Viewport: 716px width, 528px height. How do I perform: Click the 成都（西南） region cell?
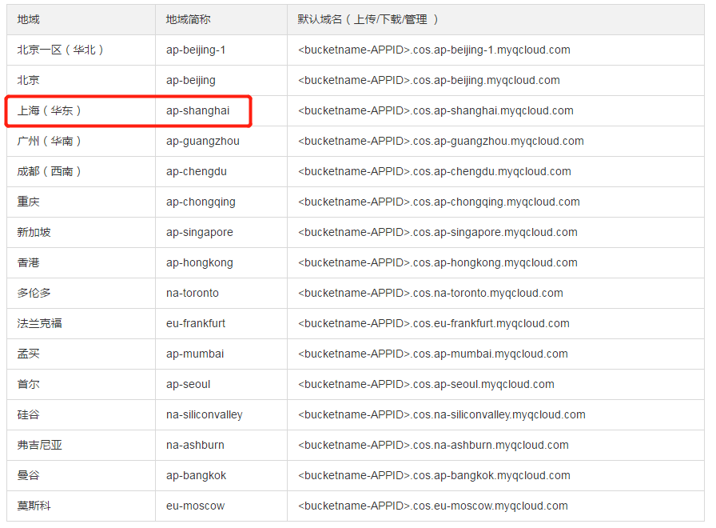click(50, 171)
